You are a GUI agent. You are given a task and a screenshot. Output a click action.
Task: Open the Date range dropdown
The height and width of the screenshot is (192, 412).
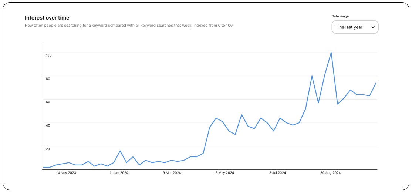(x=355, y=27)
